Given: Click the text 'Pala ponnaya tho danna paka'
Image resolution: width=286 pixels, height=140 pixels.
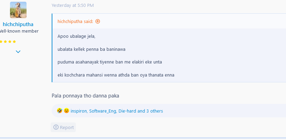Looking at the screenshot, I should [85, 96].
